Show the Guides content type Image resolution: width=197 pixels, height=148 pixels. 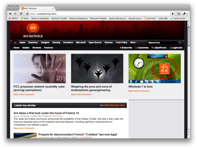[26, 48]
